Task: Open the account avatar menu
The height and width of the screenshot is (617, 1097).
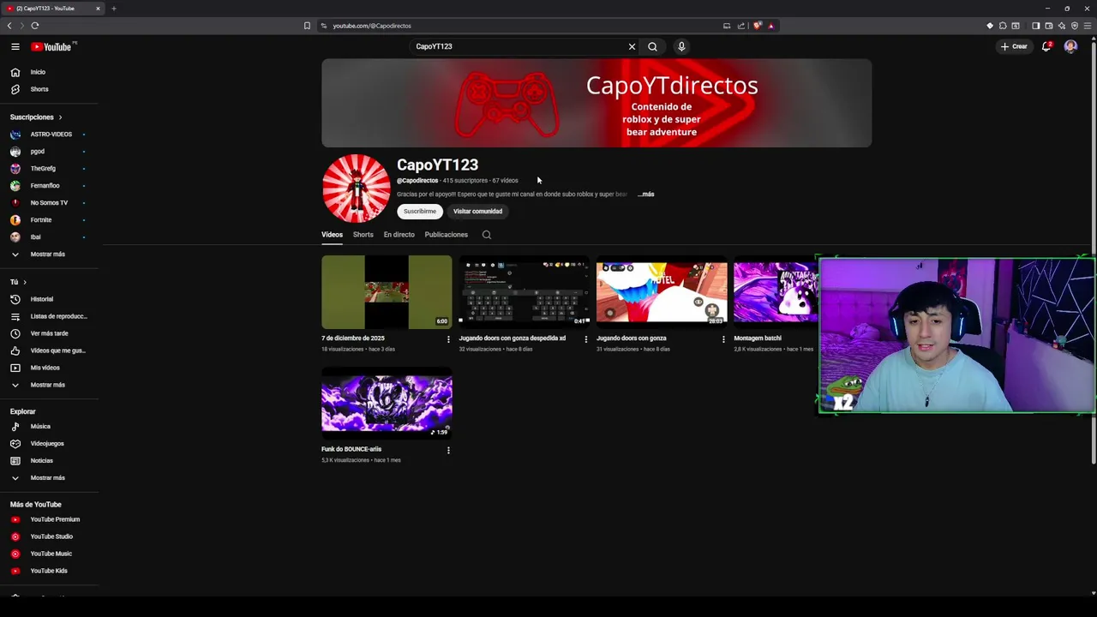Action: click(x=1070, y=47)
